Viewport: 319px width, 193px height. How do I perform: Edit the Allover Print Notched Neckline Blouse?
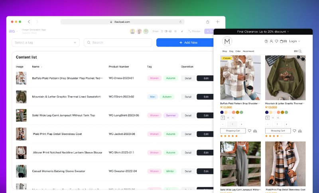205,153
